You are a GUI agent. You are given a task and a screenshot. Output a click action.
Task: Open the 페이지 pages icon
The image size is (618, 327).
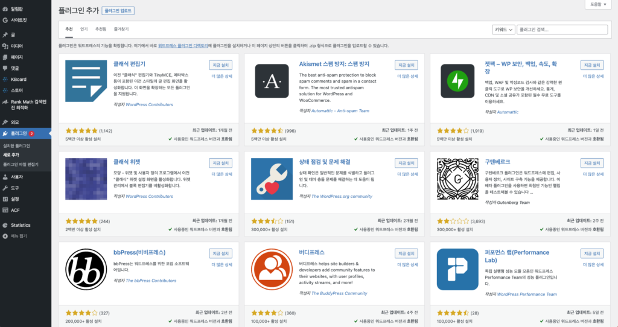pyautogui.click(x=5, y=57)
